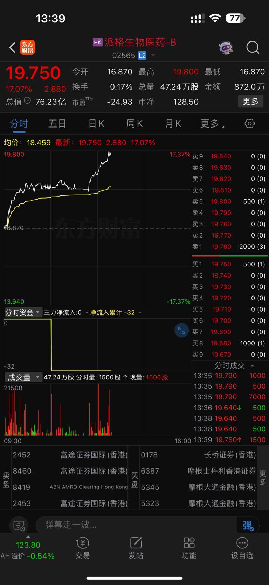The height and width of the screenshot is (585, 269).
Task: Tap the seller broker 8460 row
Action: 70,471
